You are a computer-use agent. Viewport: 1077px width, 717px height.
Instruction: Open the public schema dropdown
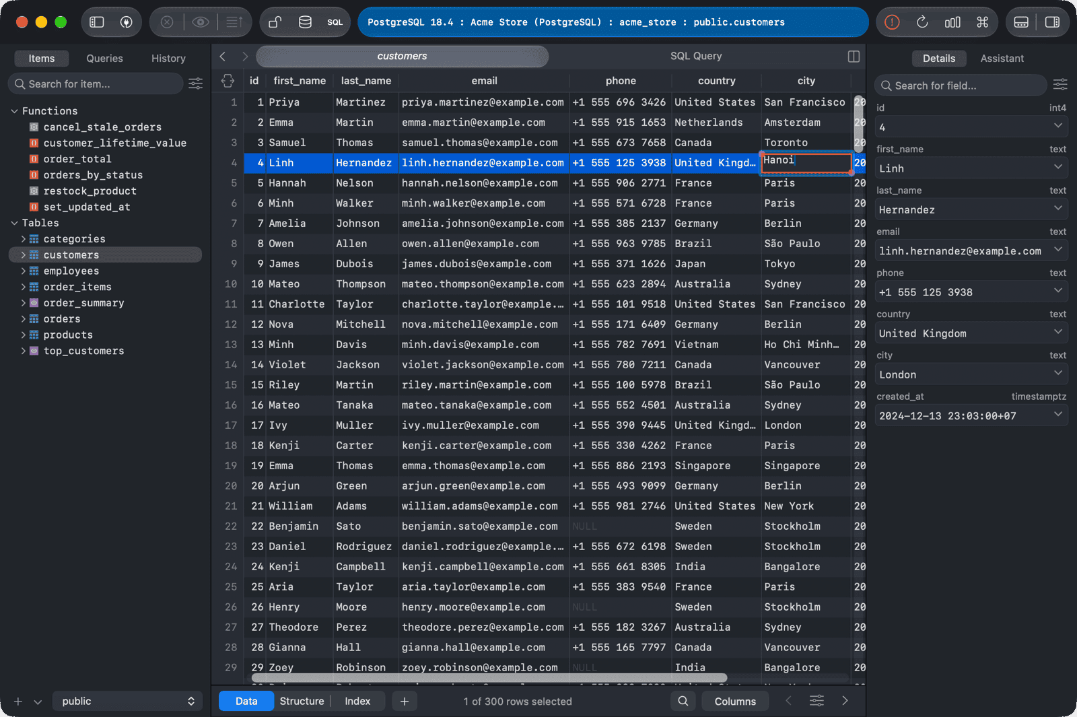click(127, 702)
